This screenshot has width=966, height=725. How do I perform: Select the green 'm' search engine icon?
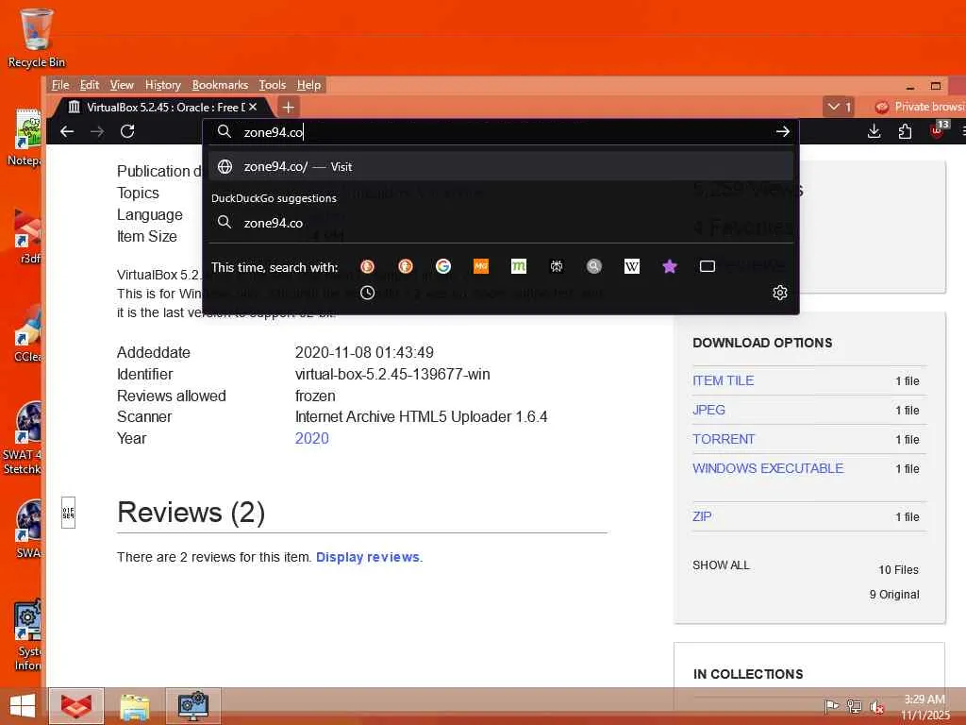(519, 266)
